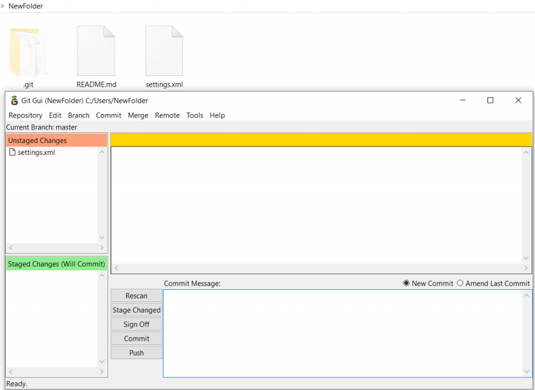This screenshot has width=535, height=390.
Task: Open the Commit menu
Action: (109, 115)
